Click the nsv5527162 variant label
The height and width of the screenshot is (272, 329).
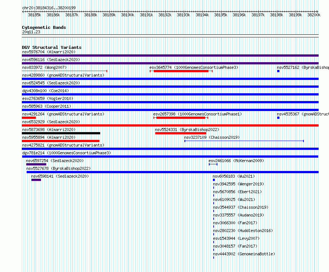pyautogui.click(x=303, y=67)
